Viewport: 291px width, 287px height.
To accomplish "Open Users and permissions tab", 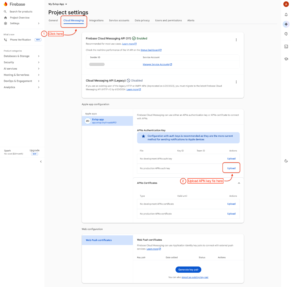I will pyautogui.click(x=168, y=20).
